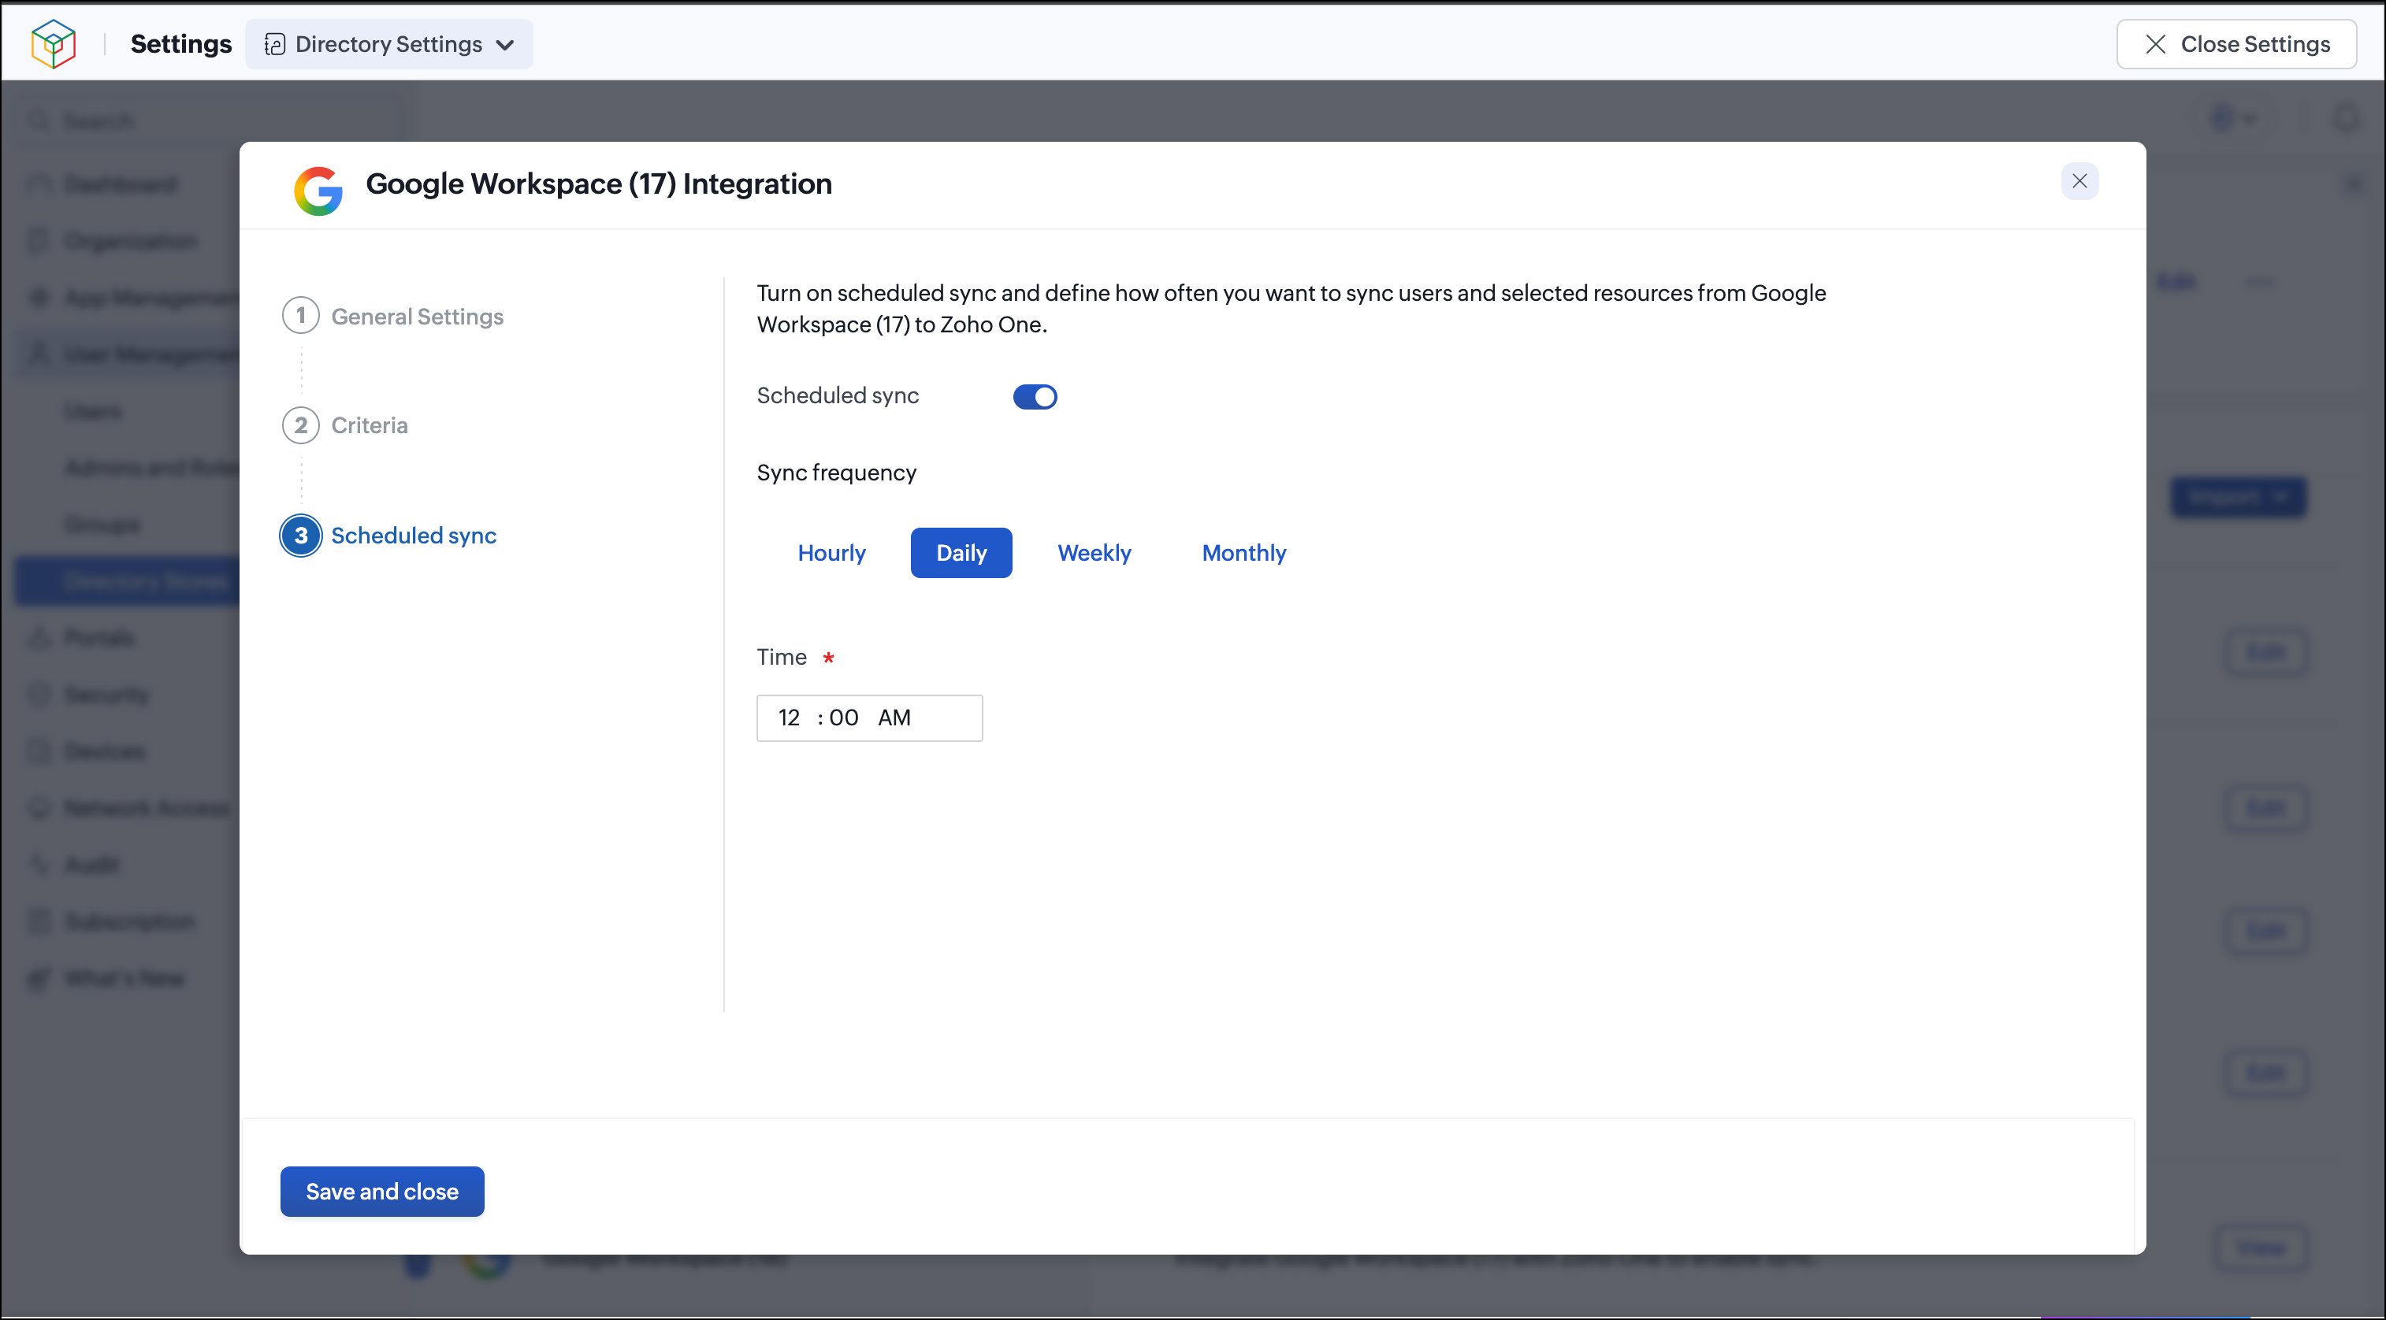This screenshot has height=1320, width=2386.
Task: Select Hourly sync frequency
Action: point(831,553)
